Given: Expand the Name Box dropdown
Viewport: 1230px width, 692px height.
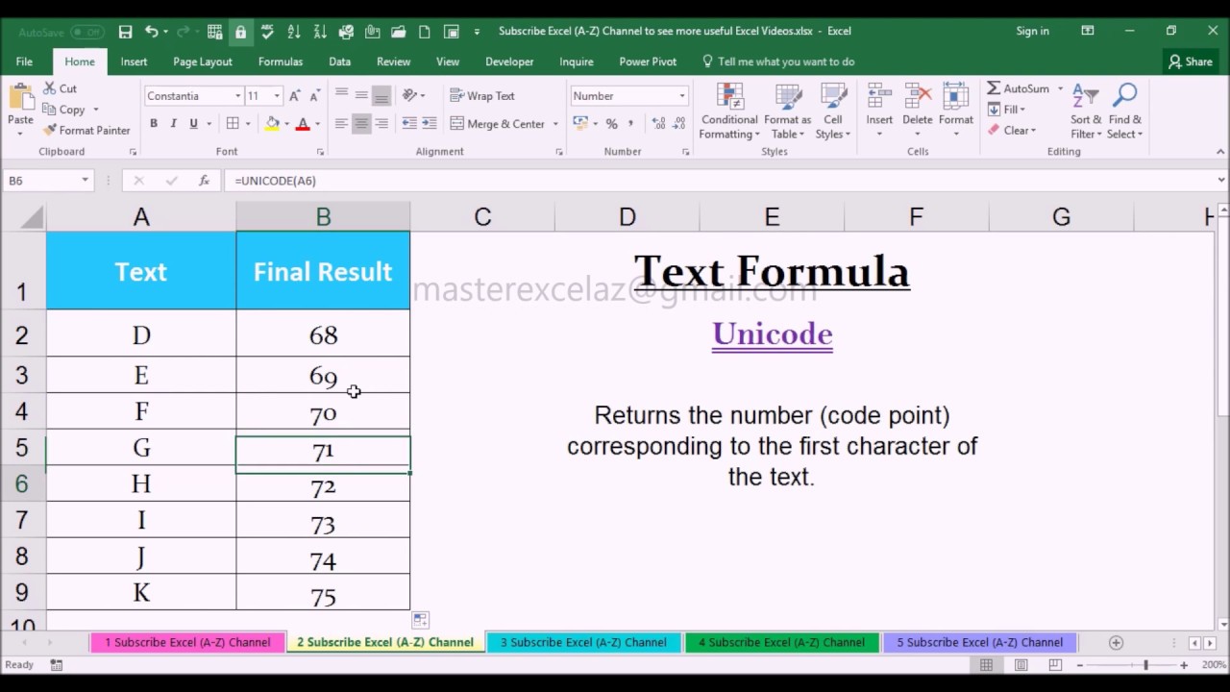Looking at the screenshot, I should pyautogui.click(x=85, y=181).
